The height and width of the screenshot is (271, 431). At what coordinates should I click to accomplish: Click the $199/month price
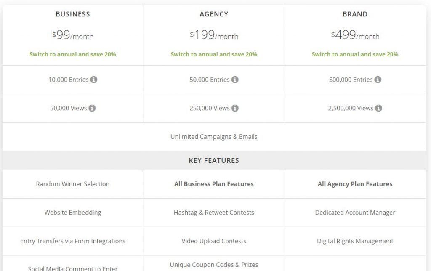point(214,35)
